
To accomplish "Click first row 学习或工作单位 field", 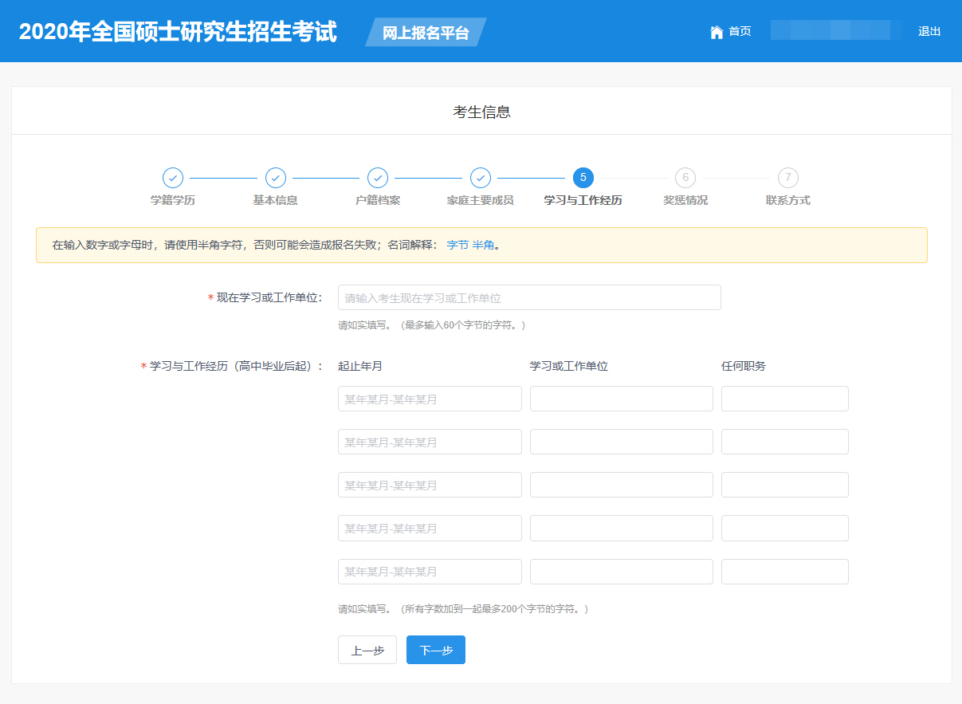I will 621,399.
